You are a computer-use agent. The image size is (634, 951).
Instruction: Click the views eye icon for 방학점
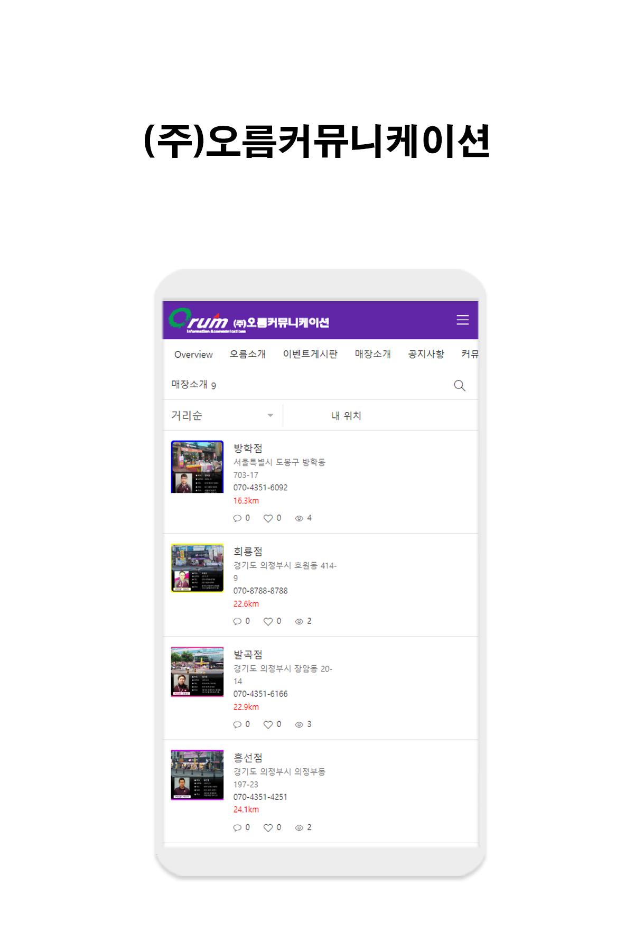pyautogui.click(x=299, y=518)
